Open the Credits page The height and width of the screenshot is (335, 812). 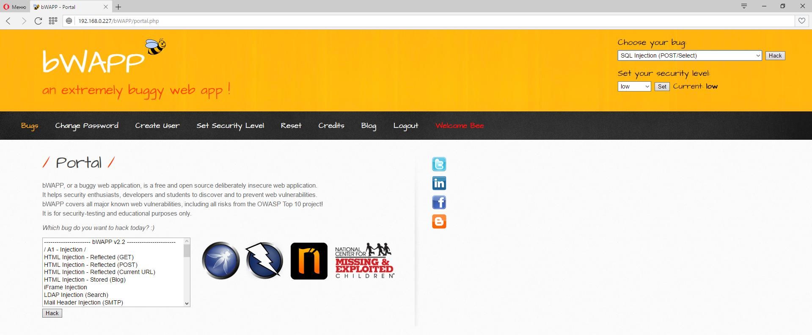pyautogui.click(x=331, y=126)
